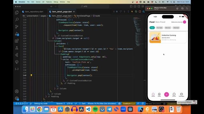Restart the debug session

point(136,12)
